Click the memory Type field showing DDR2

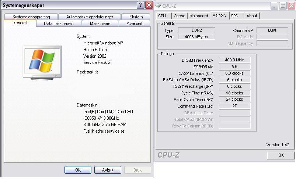coord(196,30)
